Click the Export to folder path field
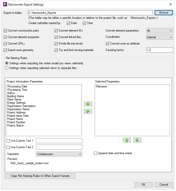176x191 pixels. (x=90, y=13)
